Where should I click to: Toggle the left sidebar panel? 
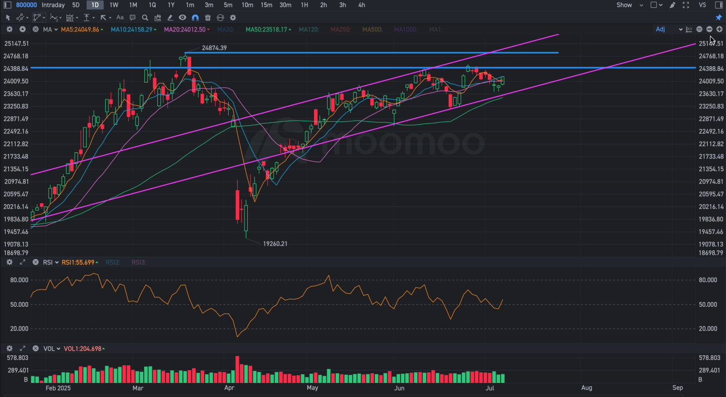pos(7,5)
